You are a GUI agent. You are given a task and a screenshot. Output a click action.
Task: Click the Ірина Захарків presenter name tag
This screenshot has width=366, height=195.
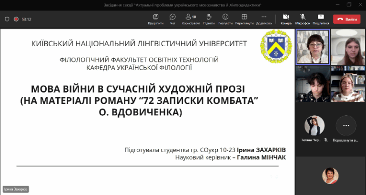16,189
